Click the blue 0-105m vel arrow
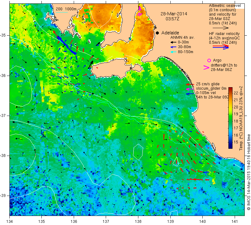The height and width of the screenshot is (225, 251). pyautogui.click(x=190, y=94)
